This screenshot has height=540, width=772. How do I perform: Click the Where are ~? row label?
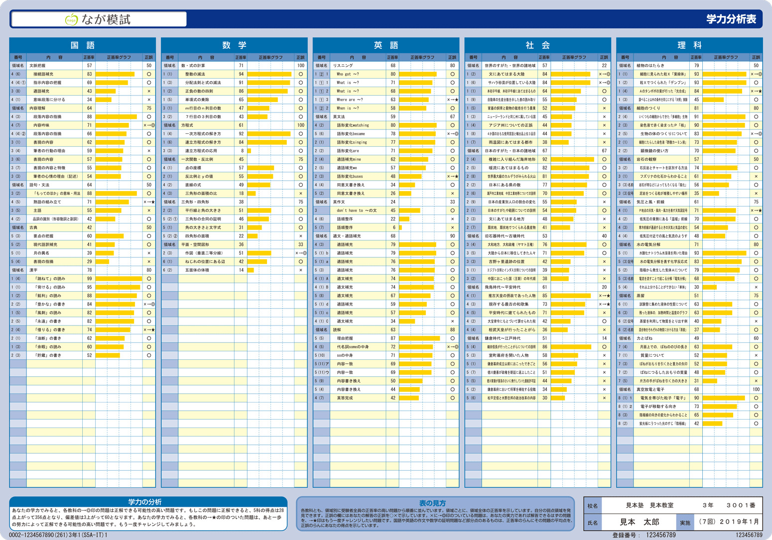350,100
